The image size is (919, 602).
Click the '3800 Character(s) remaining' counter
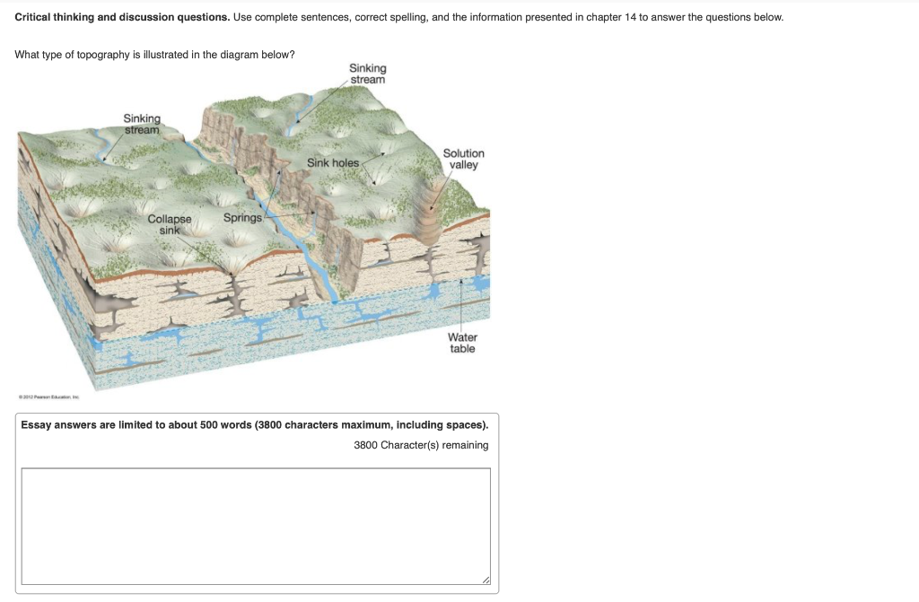(x=421, y=445)
